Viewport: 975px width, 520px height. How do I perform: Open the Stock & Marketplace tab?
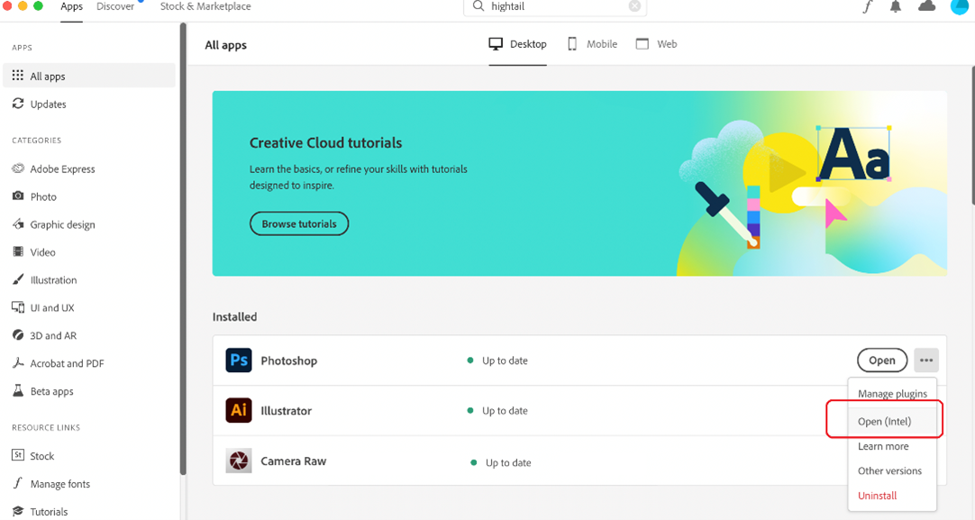click(205, 6)
